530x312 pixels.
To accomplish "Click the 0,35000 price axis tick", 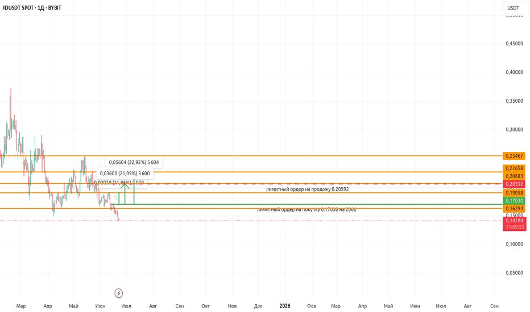I will tap(514, 101).
